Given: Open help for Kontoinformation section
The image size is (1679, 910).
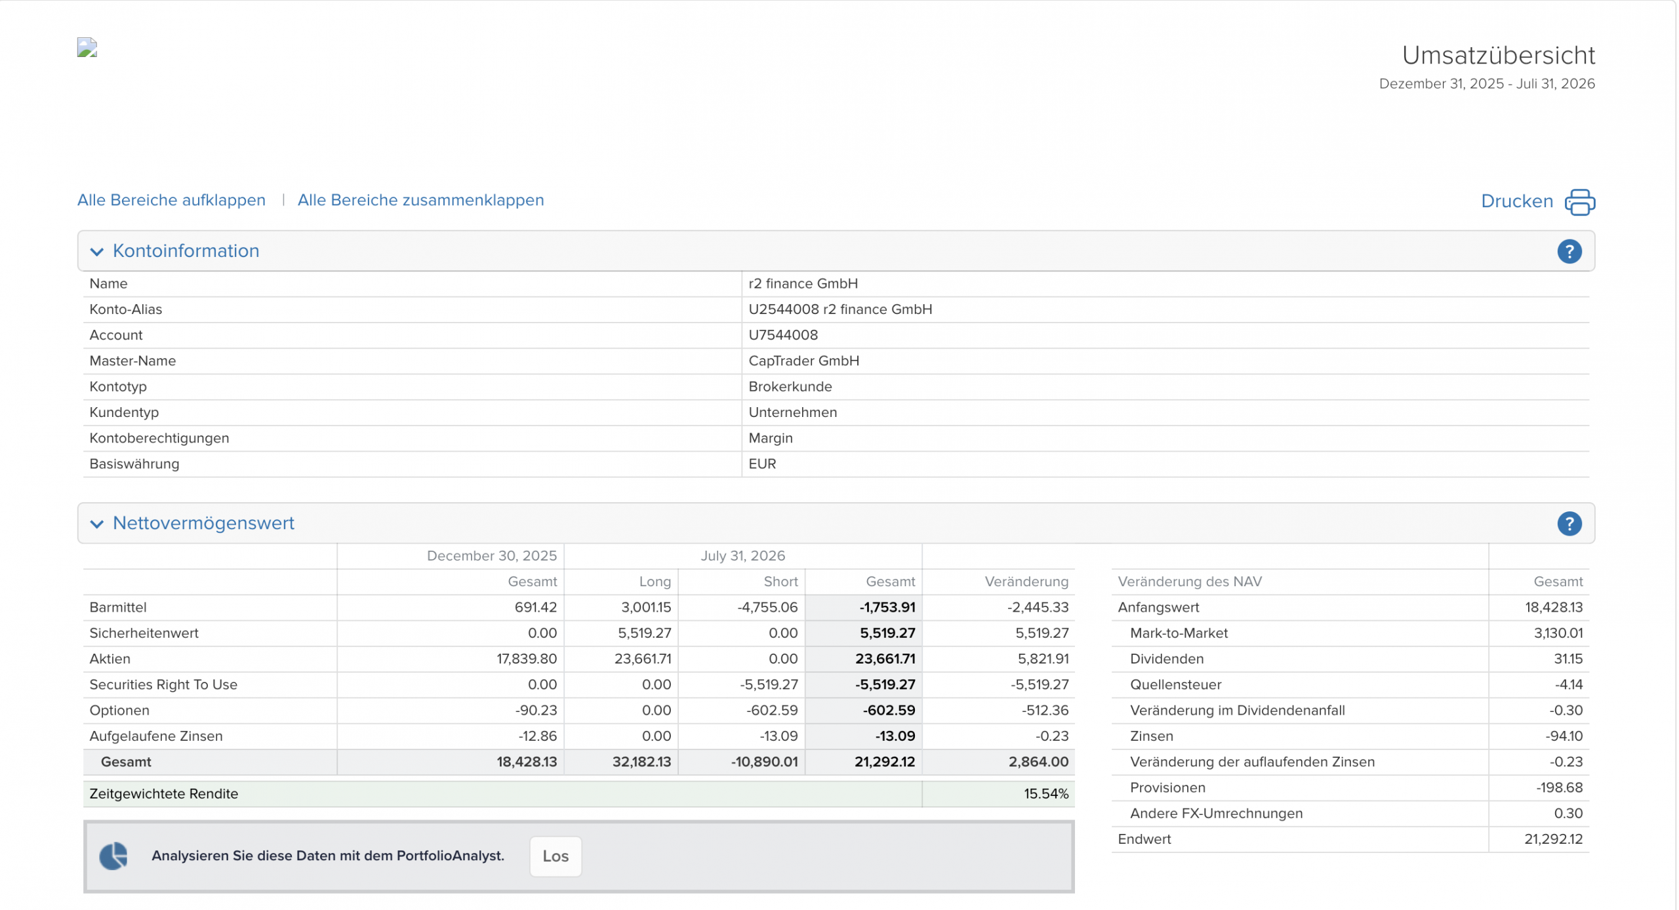Looking at the screenshot, I should point(1569,251).
